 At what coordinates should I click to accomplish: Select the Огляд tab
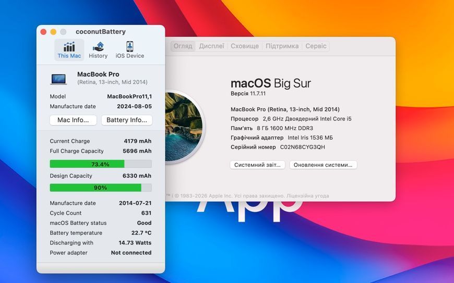coord(183,46)
